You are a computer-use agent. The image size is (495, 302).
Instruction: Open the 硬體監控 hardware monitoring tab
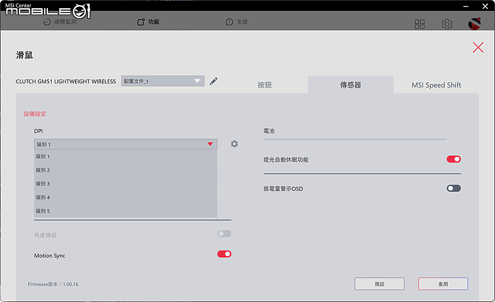pos(60,22)
